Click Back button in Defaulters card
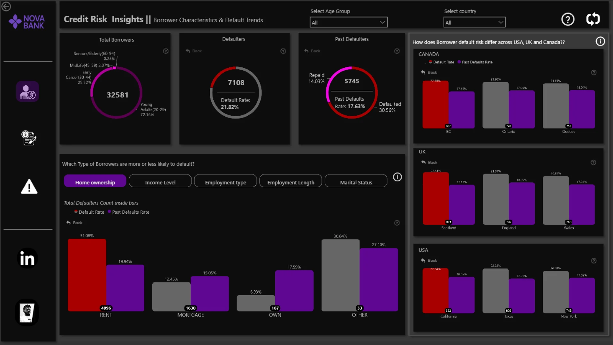The height and width of the screenshot is (345, 613). pos(194,51)
